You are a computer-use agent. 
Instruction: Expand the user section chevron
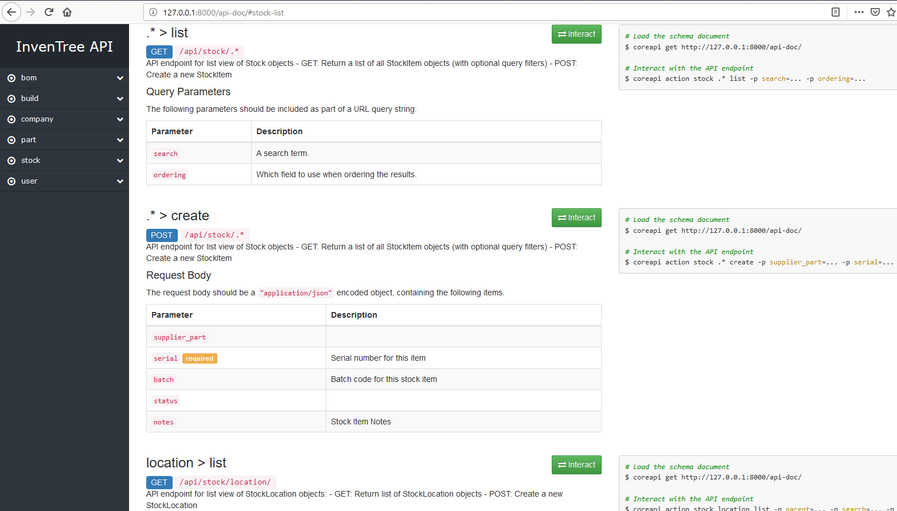pyautogui.click(x=120, y=181)
